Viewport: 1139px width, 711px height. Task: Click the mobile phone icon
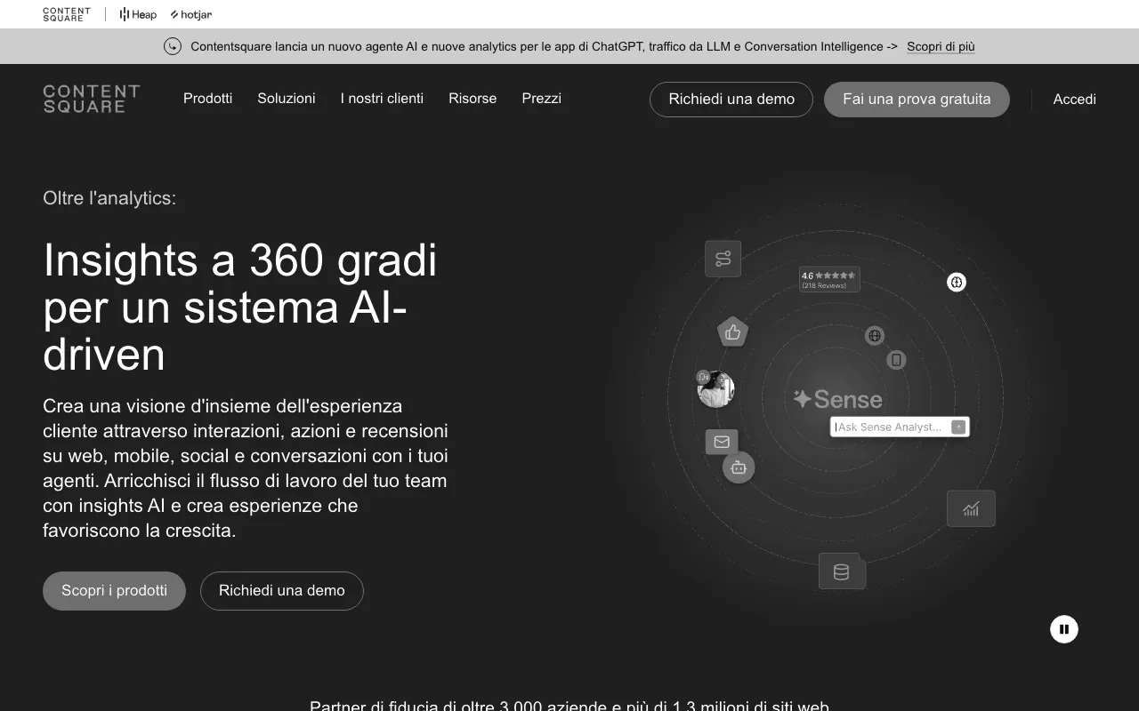click(x=896, y=360)
